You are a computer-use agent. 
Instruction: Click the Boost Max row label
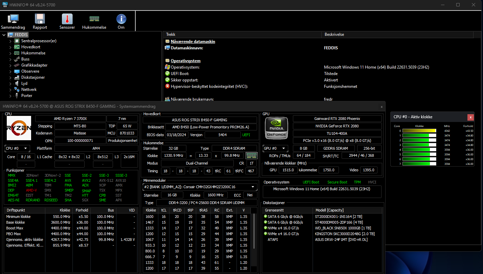(x=15, y=228)
